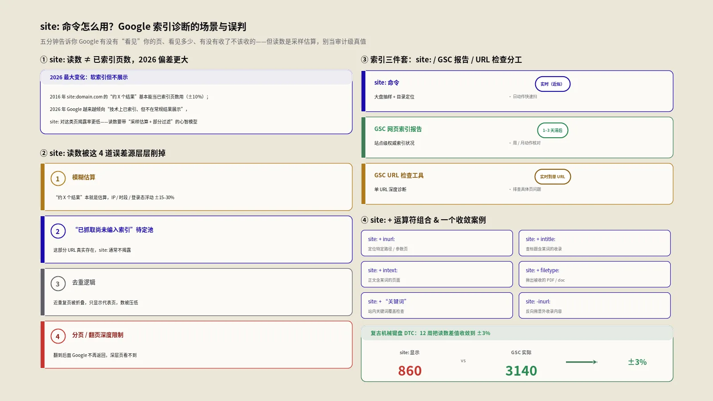Click the banner 复古机械键盘 DTC case header
This screenshot has width=713, height=401.
point(517,333)
